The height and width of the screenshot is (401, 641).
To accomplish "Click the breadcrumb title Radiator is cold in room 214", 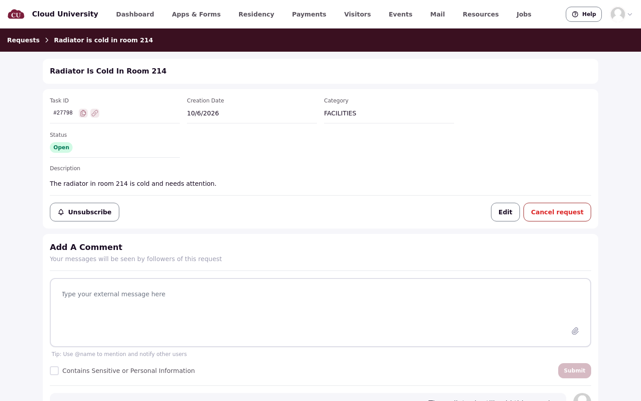I will click(103, 40).
